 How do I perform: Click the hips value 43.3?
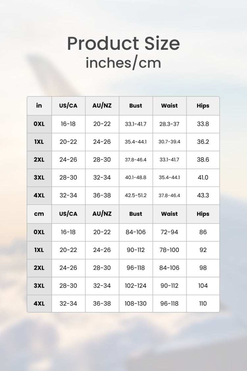pos(203,195)
